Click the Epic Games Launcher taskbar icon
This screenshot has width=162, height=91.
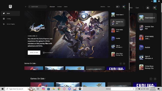[x=80, y=89]
